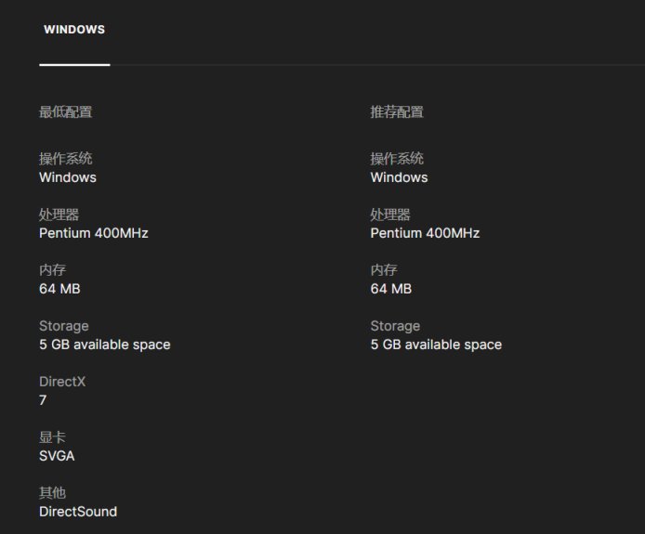Click the Windows value under 推荐配置
Screen dimensions: 645x534
click(x=399, y=177)
